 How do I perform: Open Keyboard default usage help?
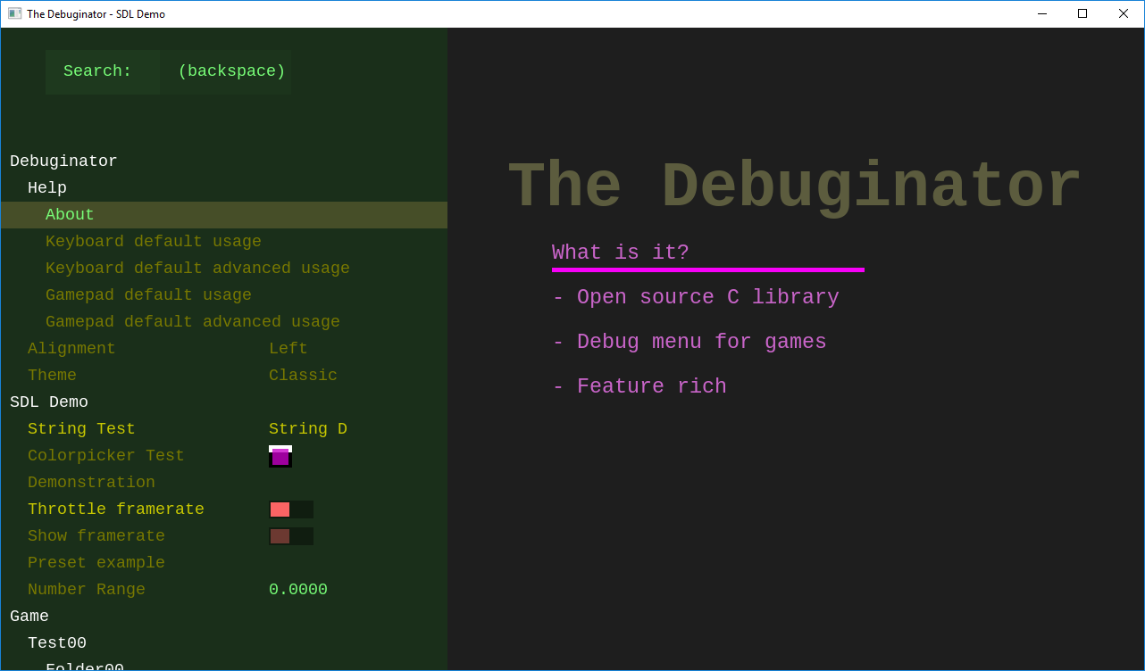tap(154, 242)
